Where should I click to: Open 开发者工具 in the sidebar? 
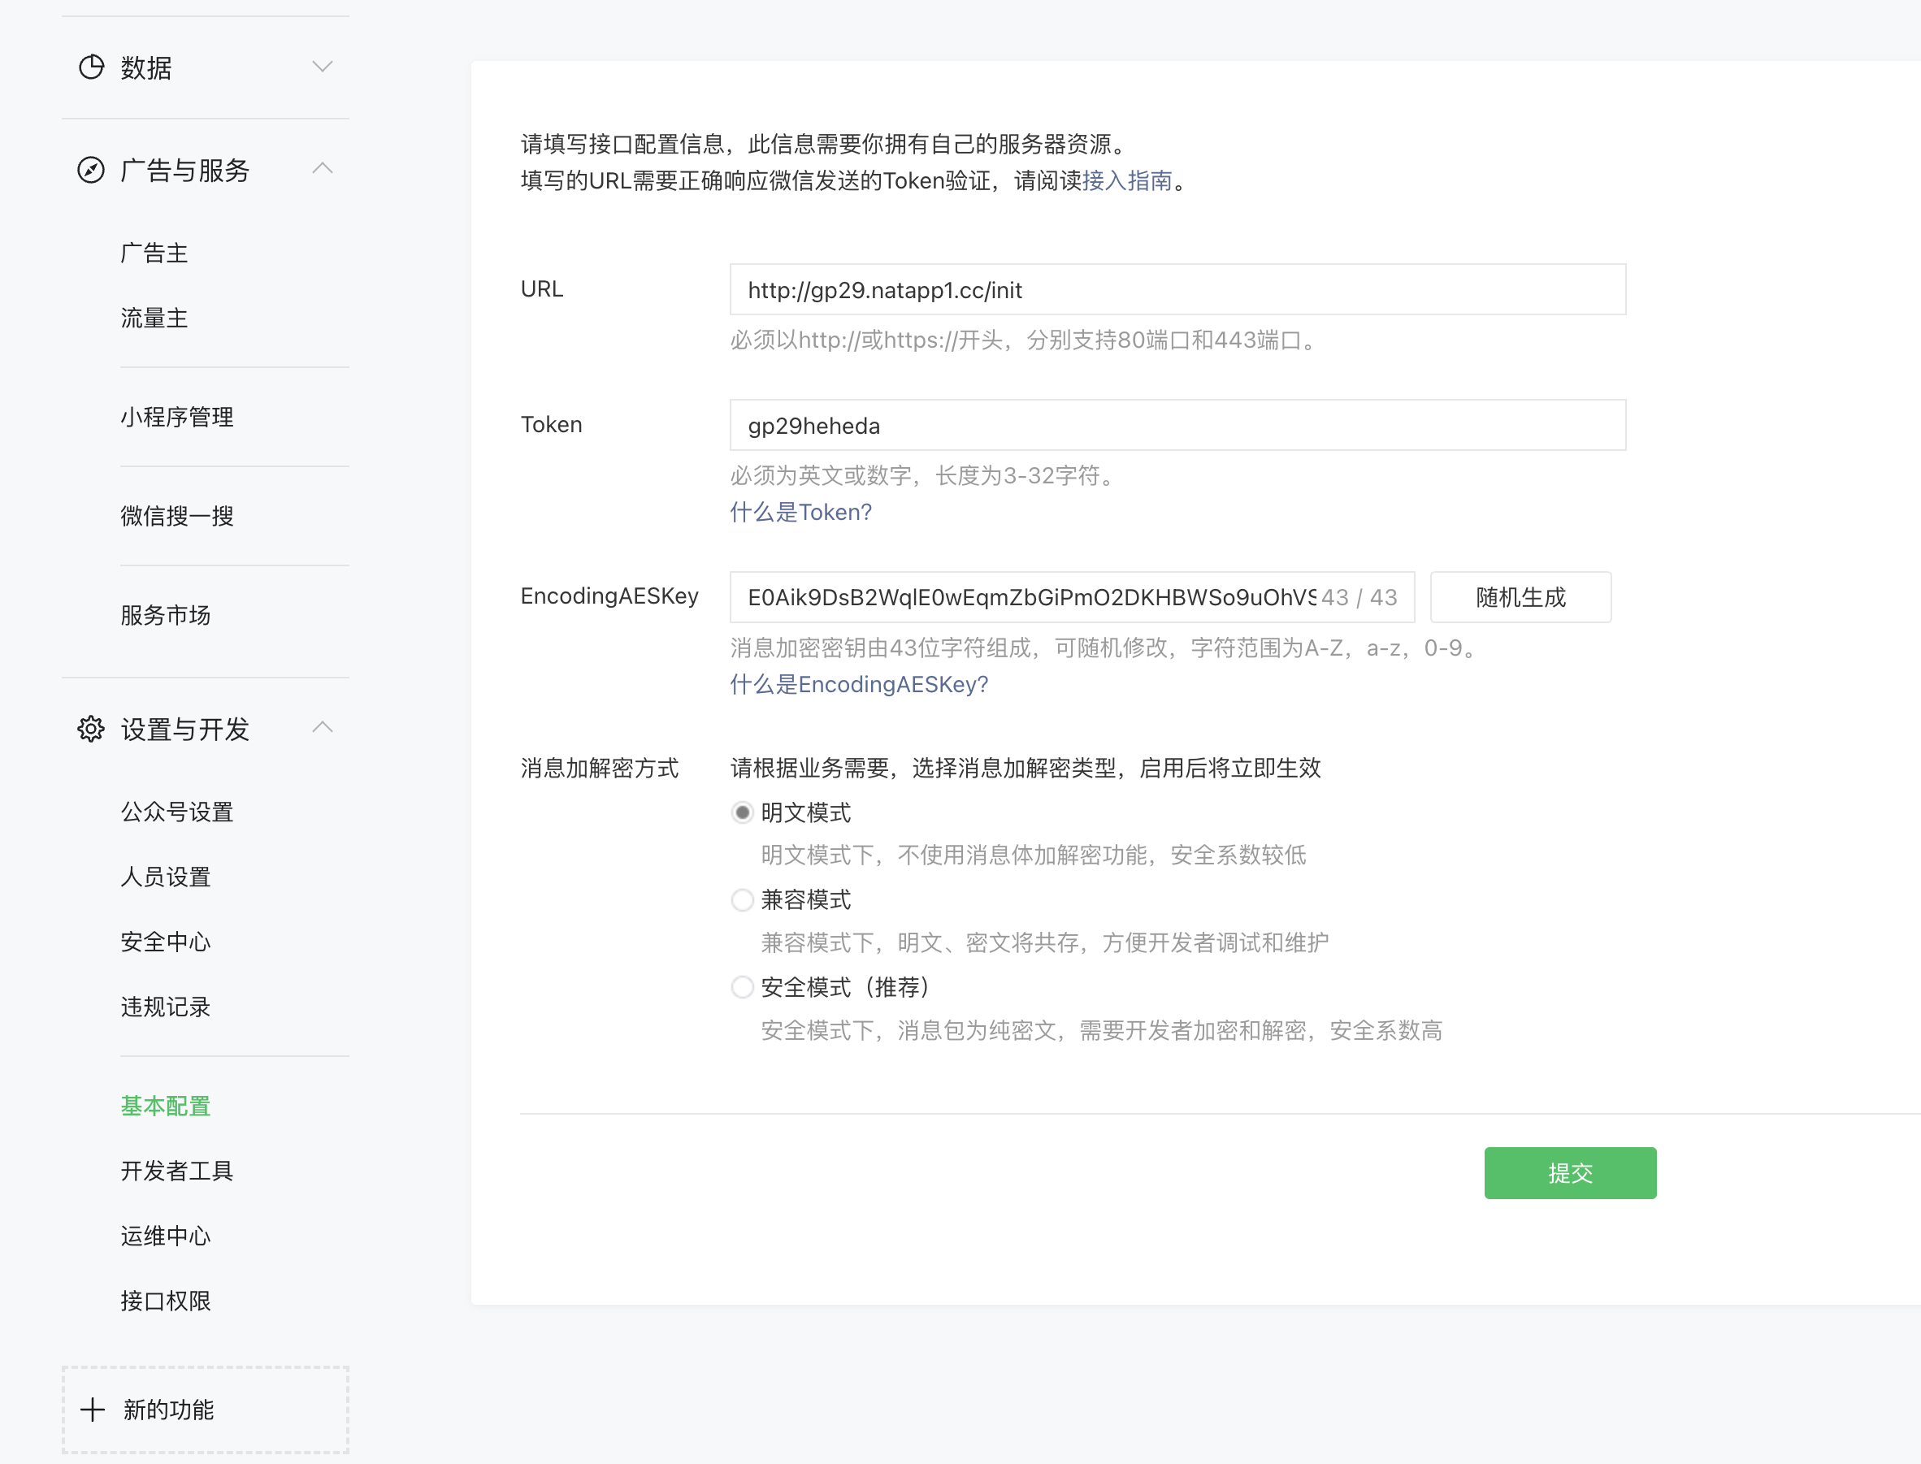point(177,1171)
